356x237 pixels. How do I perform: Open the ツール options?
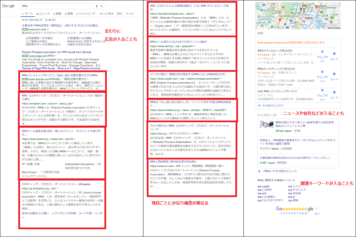coord(130,14)
